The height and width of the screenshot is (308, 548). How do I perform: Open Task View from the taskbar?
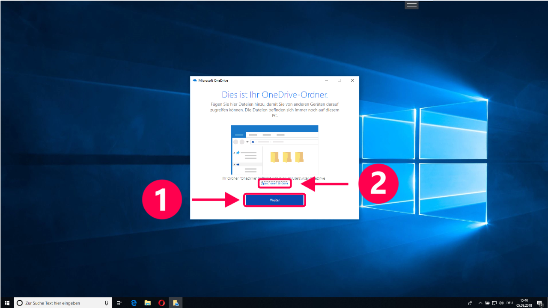[119, 303]
